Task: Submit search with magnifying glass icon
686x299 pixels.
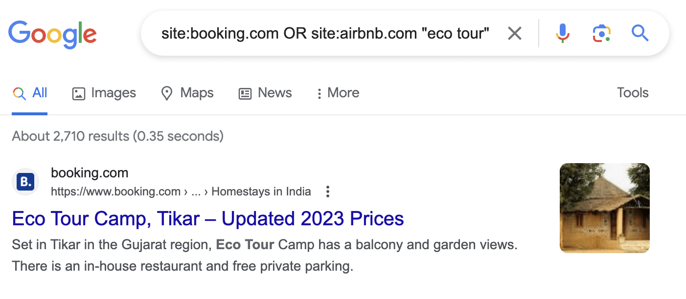Action: coord(640,33)
